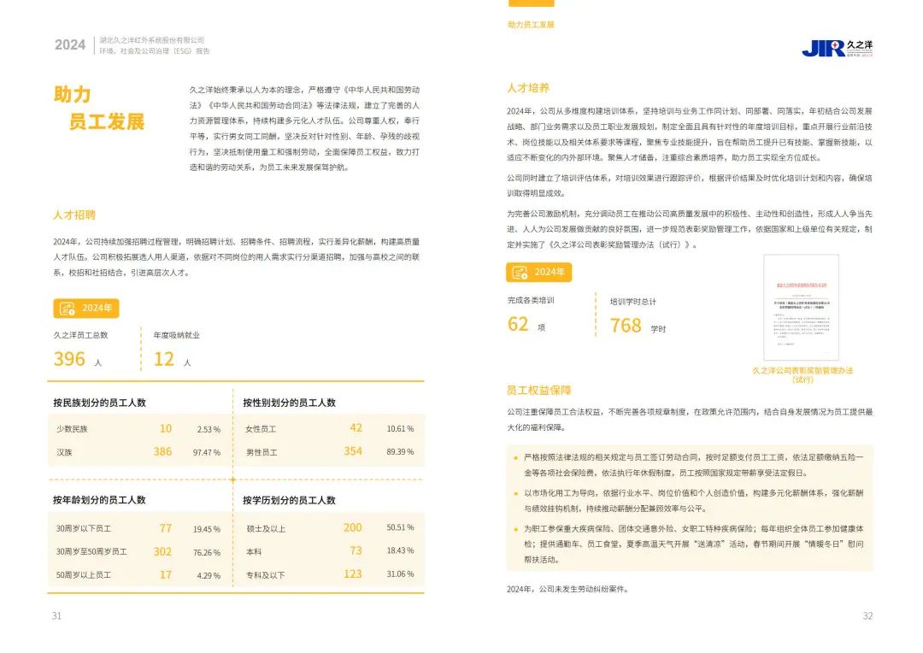The image size is (923, 653).
Task: Click the 30周岁至50周岁员工 row label
Action: coord(91,552)
